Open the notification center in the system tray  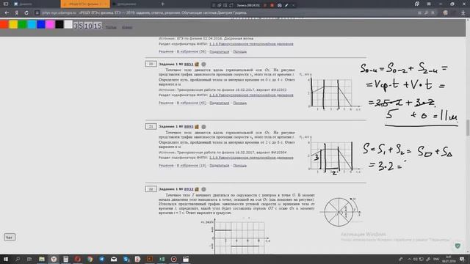[x=462, y=259]
